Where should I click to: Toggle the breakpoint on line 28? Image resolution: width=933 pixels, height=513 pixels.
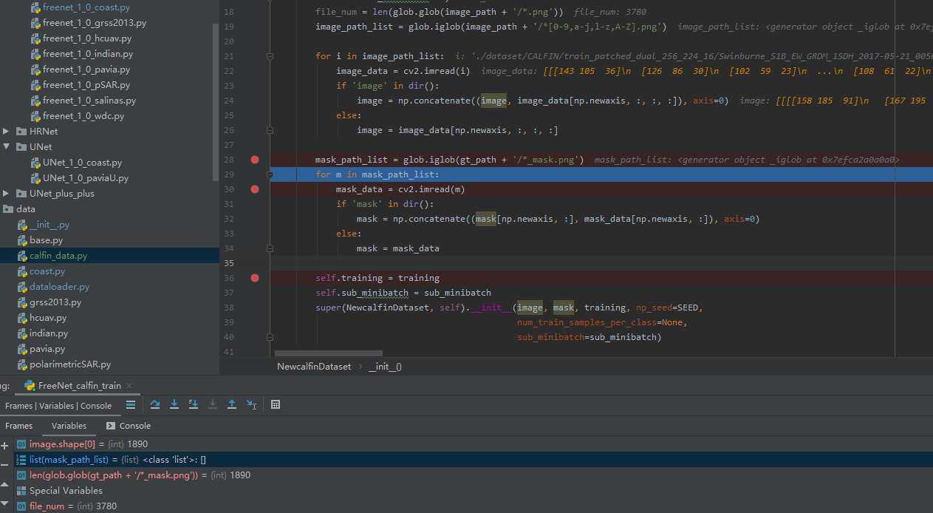click(255, 160)
